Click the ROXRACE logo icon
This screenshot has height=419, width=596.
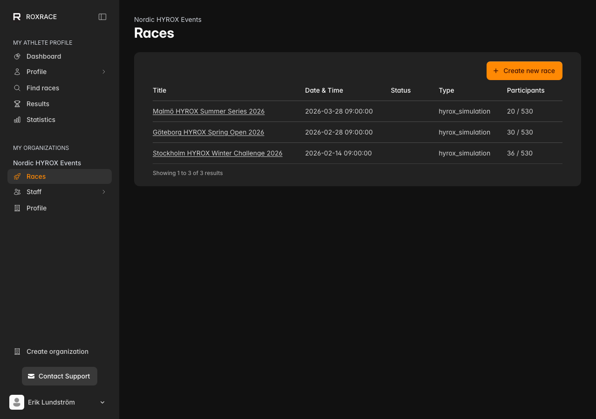tap(17, 17)
